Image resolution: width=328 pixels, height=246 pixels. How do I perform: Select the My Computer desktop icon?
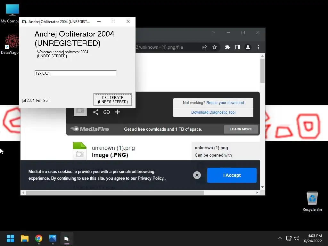point(10,13)
